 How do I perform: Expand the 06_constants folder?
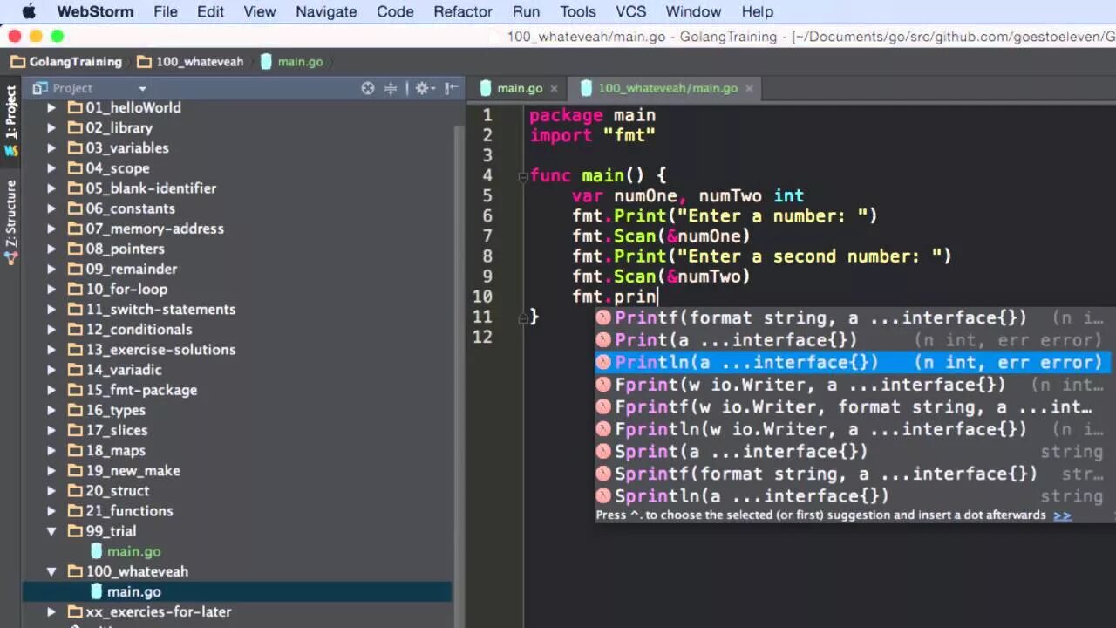click(x=51, y=208)
